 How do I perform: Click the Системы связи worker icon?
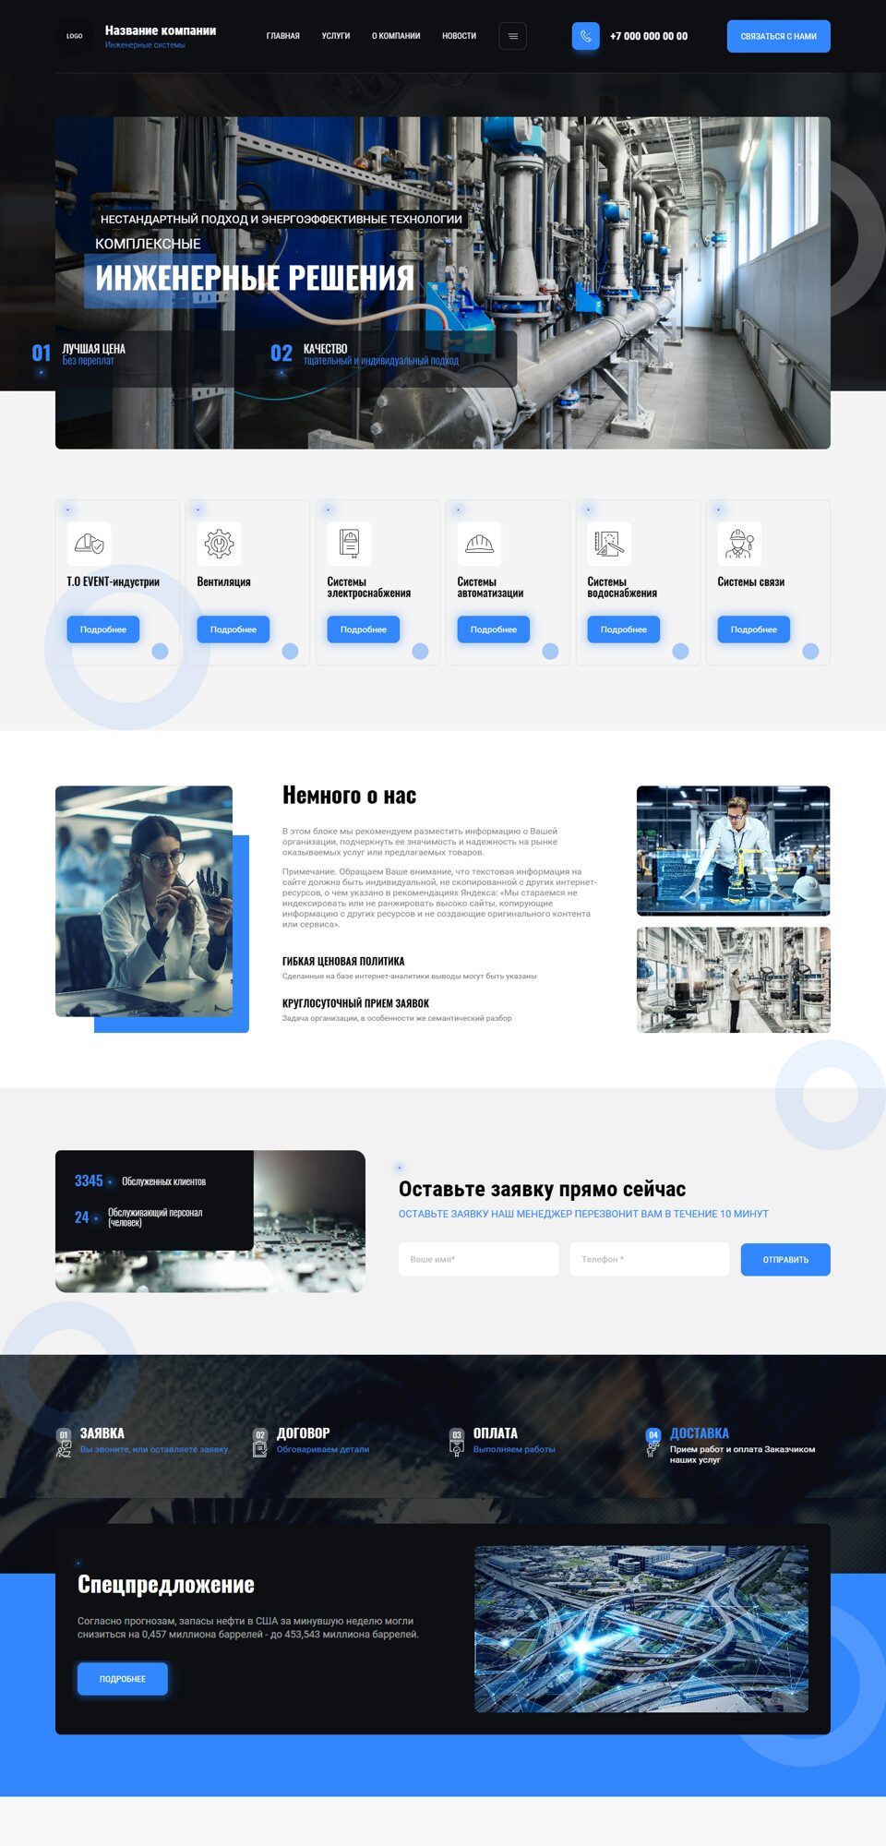coord(739,544)
